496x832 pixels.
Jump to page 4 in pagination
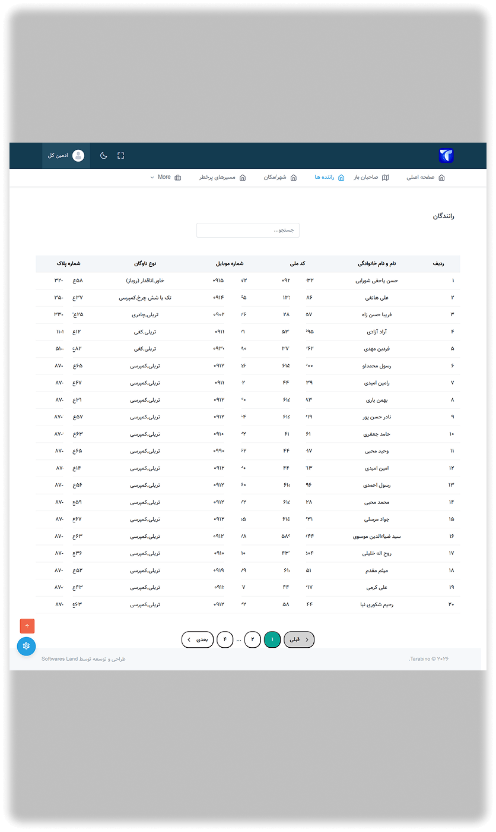(x=225, y=639)
